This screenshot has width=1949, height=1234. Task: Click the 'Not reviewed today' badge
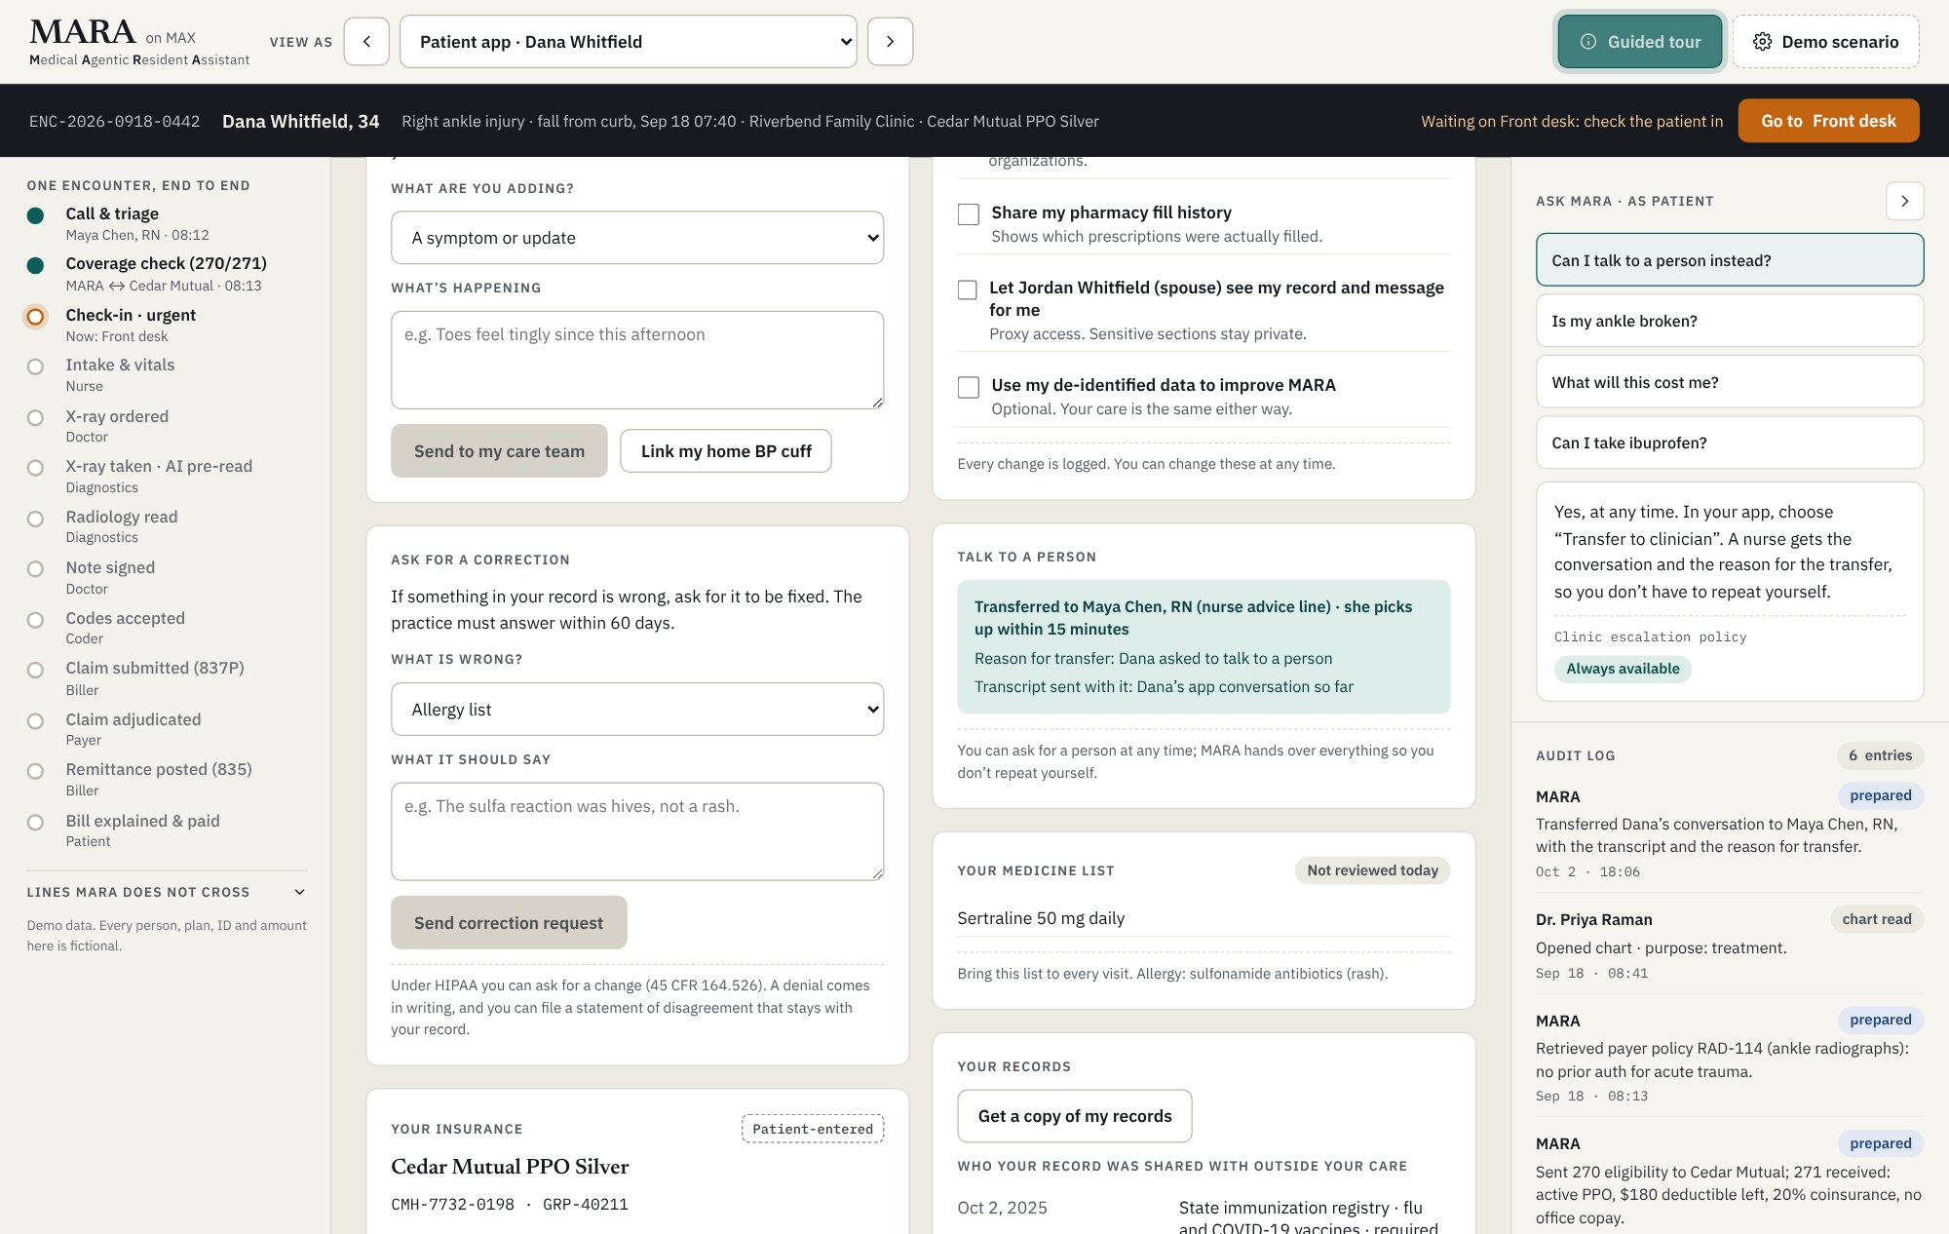click(1372, 870)
